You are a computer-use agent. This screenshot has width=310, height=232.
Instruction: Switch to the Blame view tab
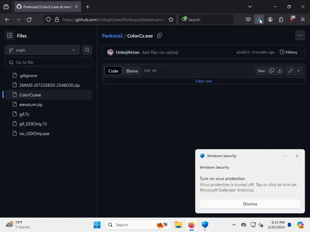tap(132, 71)
